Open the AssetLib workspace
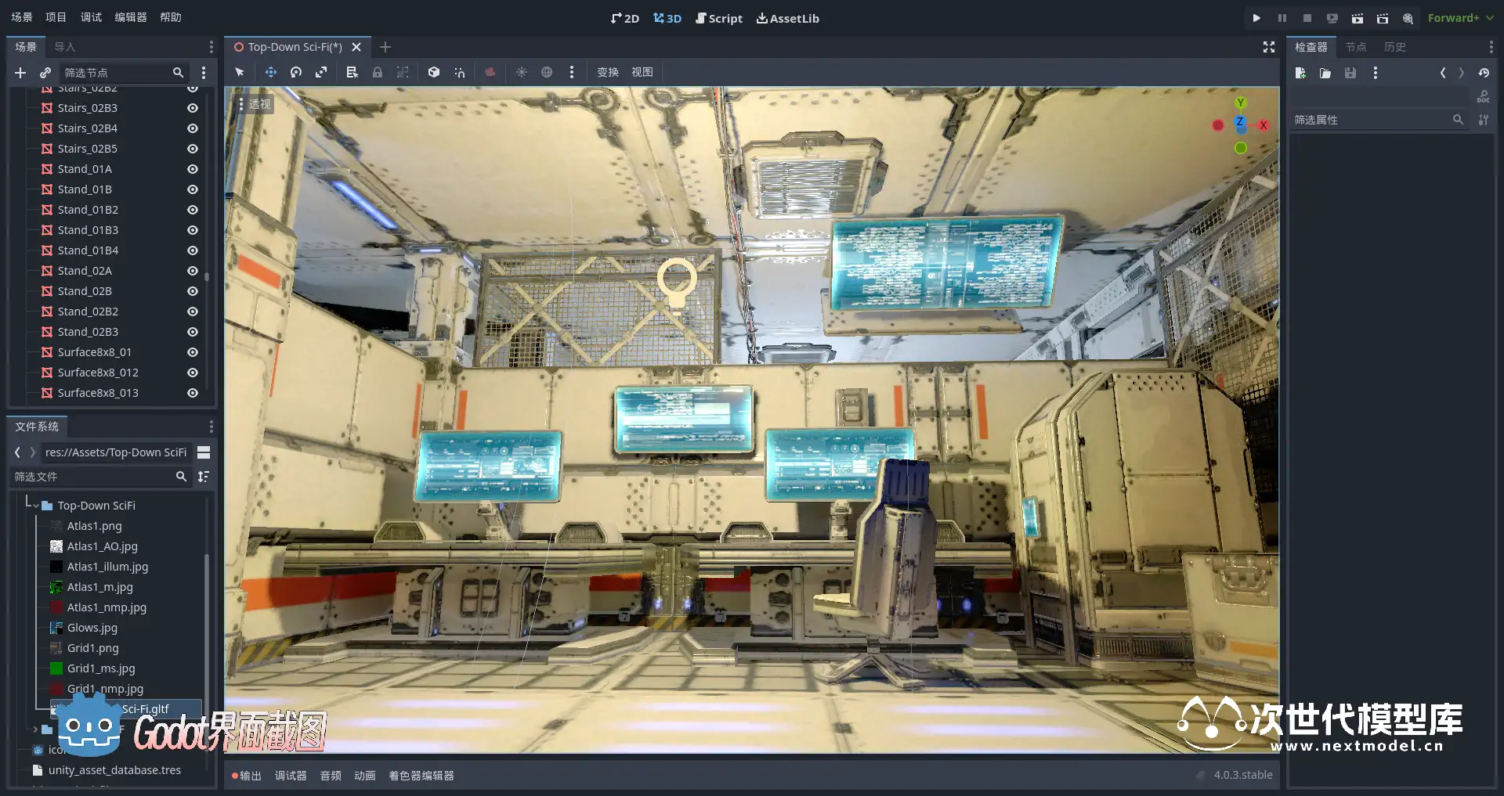Image resolution: width=1504 pixels, height=796 pixels. pos(787,18)
